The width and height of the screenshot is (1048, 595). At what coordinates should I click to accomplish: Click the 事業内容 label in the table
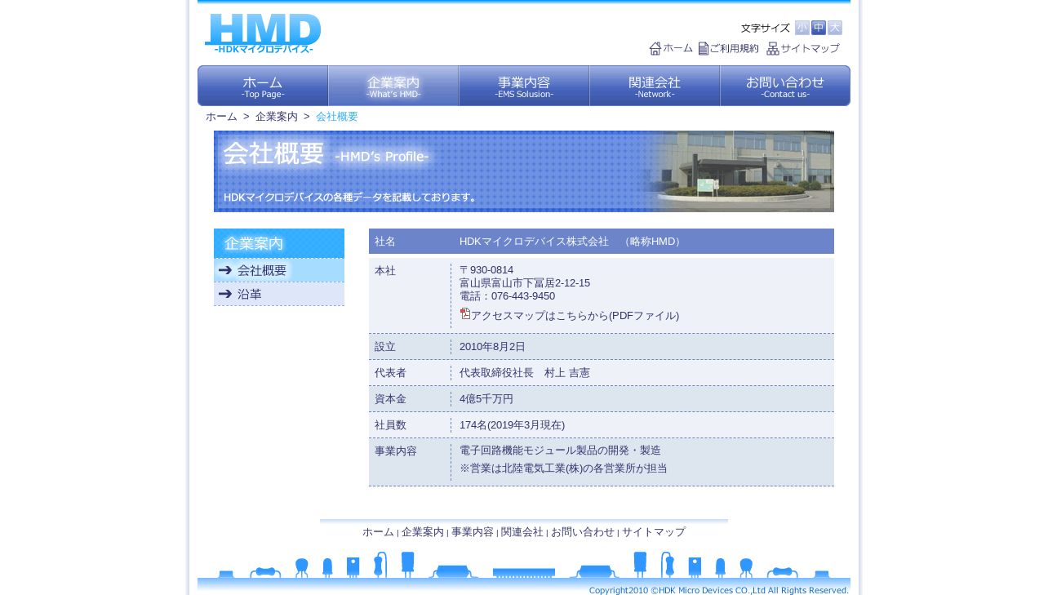[x=396, y=451]
